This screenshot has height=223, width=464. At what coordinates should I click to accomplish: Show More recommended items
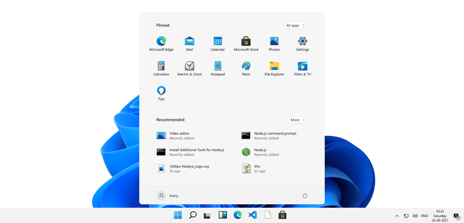click(x=298, y=120)
